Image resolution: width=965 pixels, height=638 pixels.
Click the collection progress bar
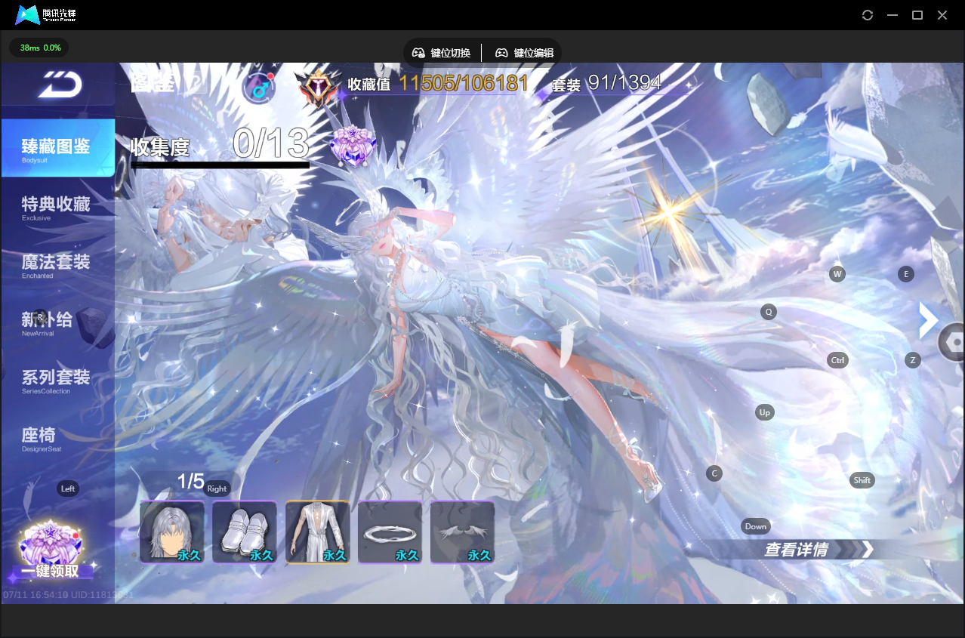(220, 164)
